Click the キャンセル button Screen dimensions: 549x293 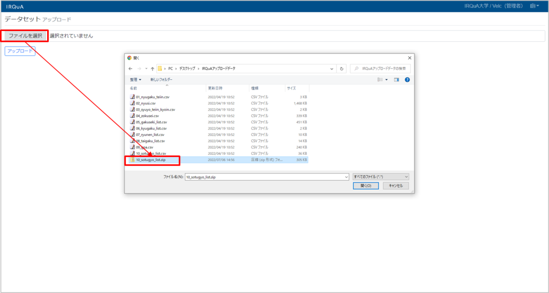[x=396, y=186]
